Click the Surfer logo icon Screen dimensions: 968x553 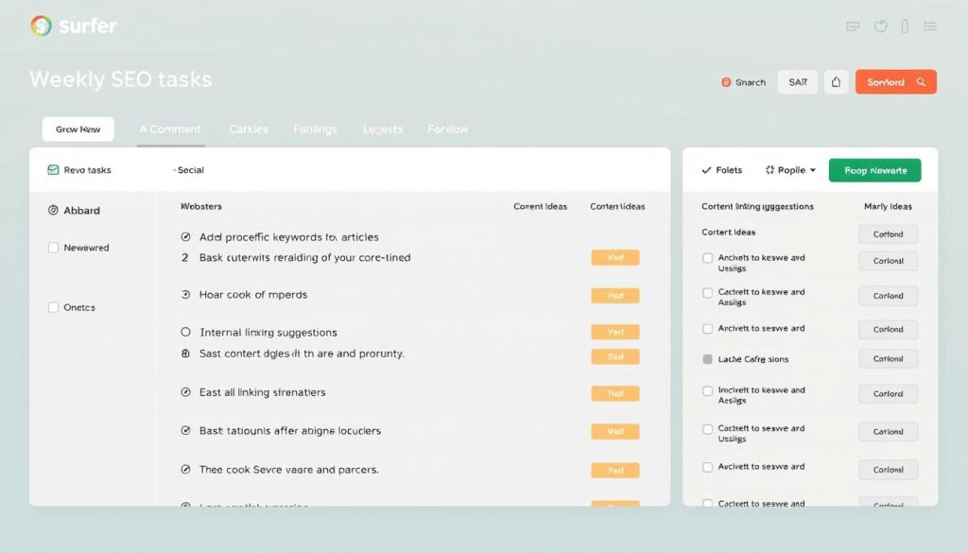pyautogui.click(x=43, y=26)
